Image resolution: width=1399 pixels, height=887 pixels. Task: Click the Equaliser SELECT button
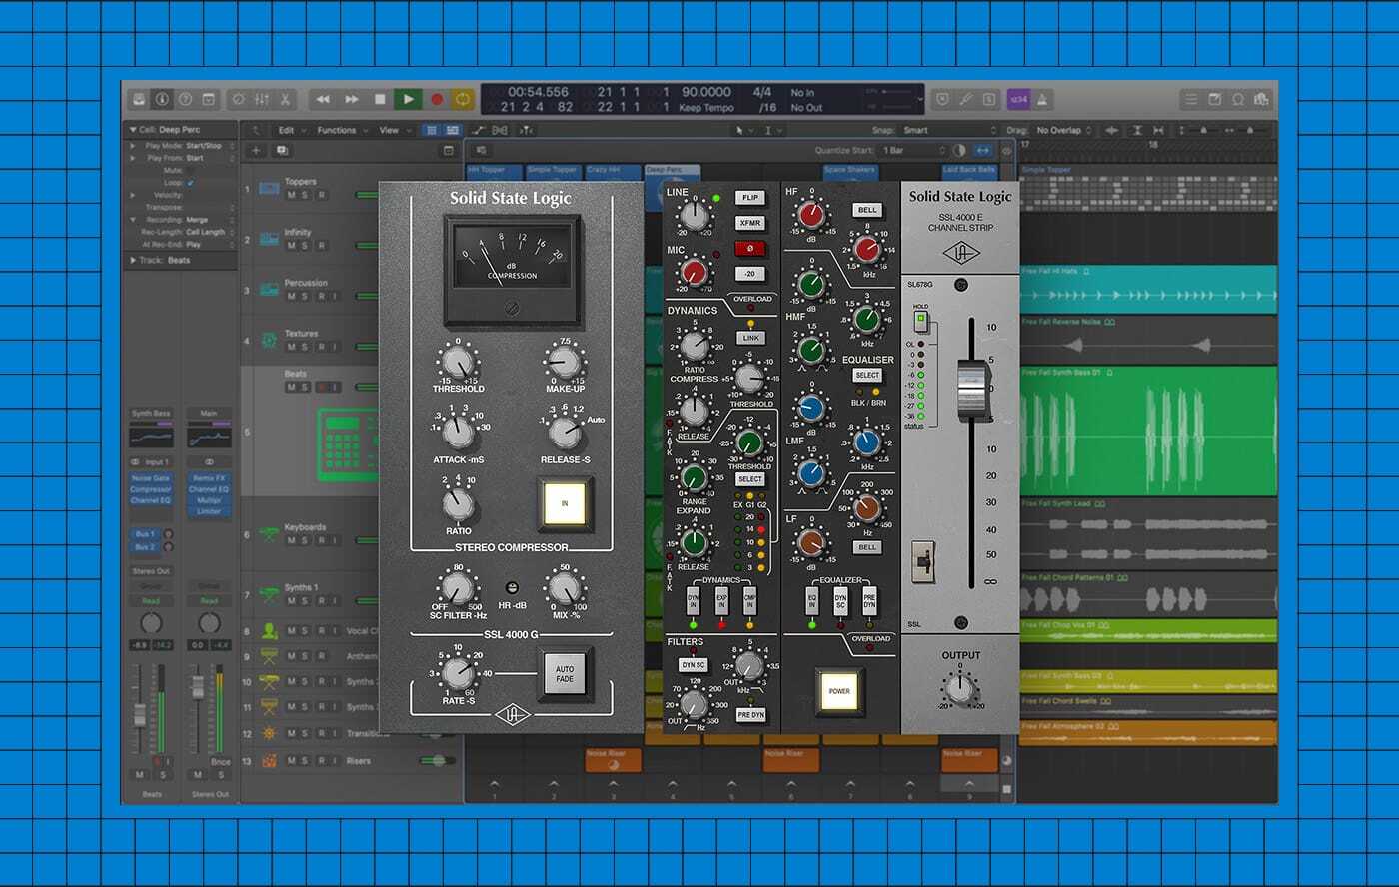pos(867,376)
